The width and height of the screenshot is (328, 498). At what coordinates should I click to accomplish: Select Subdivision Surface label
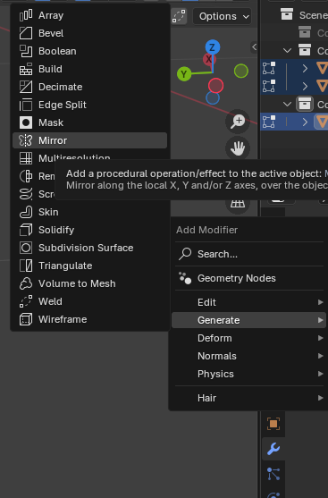(86, 248)
